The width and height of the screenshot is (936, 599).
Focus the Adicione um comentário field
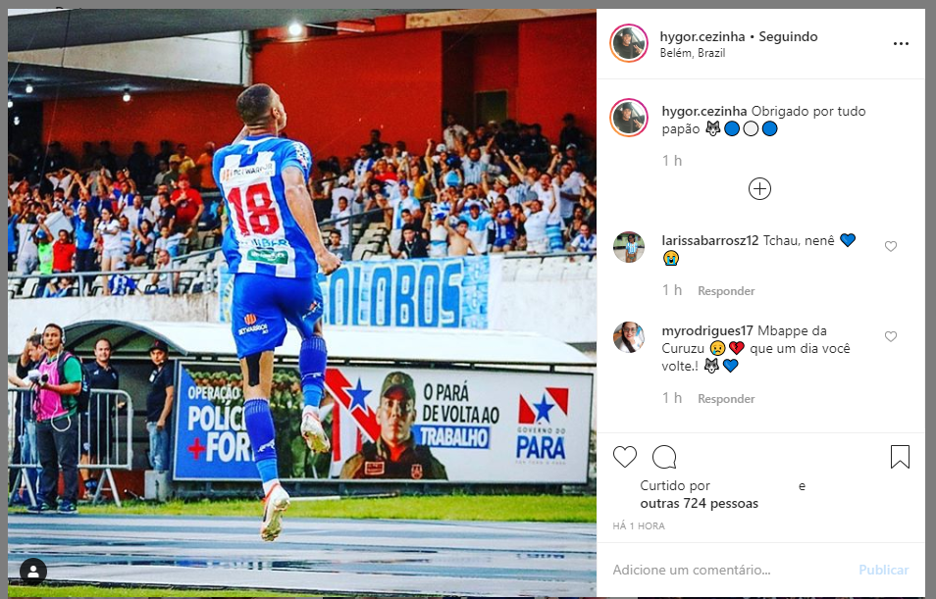pyautogui.click(x=730, y=570)
